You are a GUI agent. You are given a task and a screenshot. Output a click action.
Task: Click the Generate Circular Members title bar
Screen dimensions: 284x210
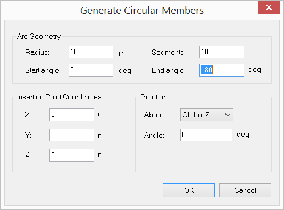[x=142, y=10]
